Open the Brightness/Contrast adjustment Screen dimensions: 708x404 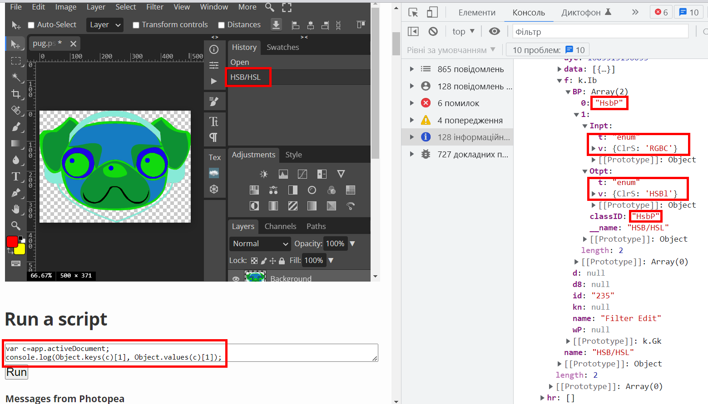tap(263, 174)
